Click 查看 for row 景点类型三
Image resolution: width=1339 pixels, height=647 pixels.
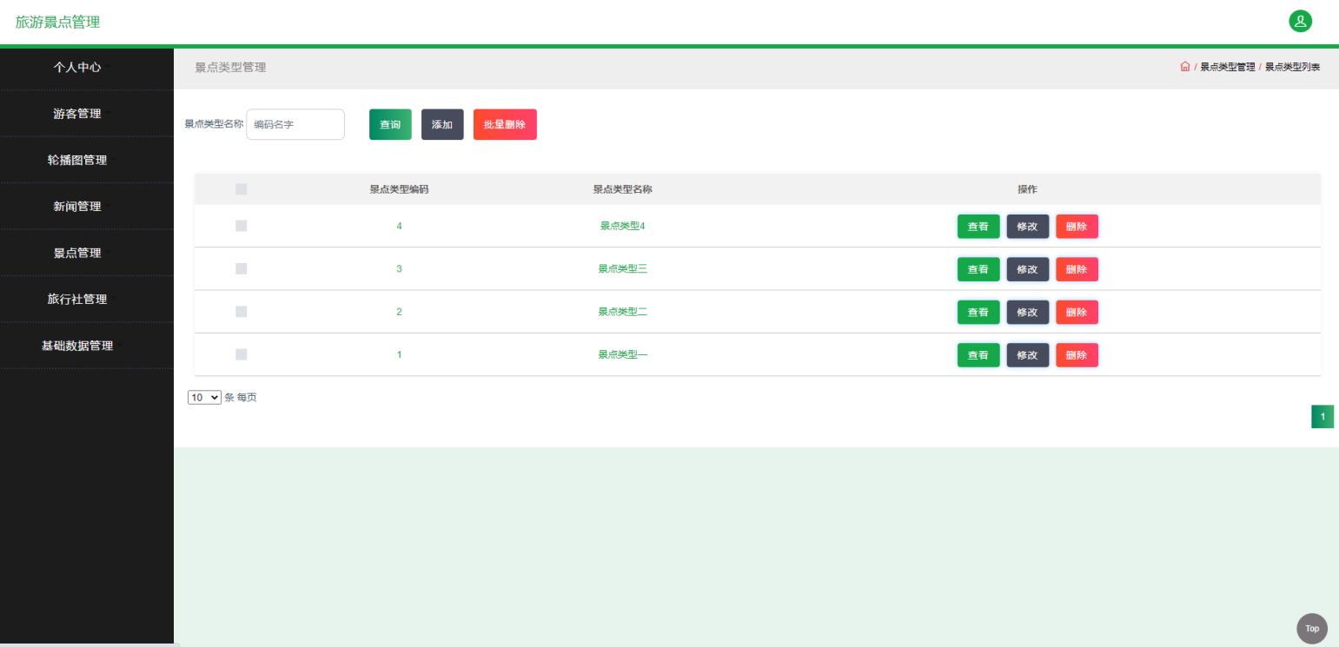click(x=978, y=269)
